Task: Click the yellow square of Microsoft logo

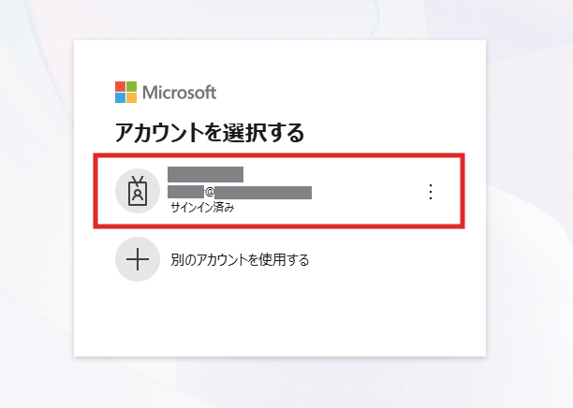Action: (x=132, y=97)
